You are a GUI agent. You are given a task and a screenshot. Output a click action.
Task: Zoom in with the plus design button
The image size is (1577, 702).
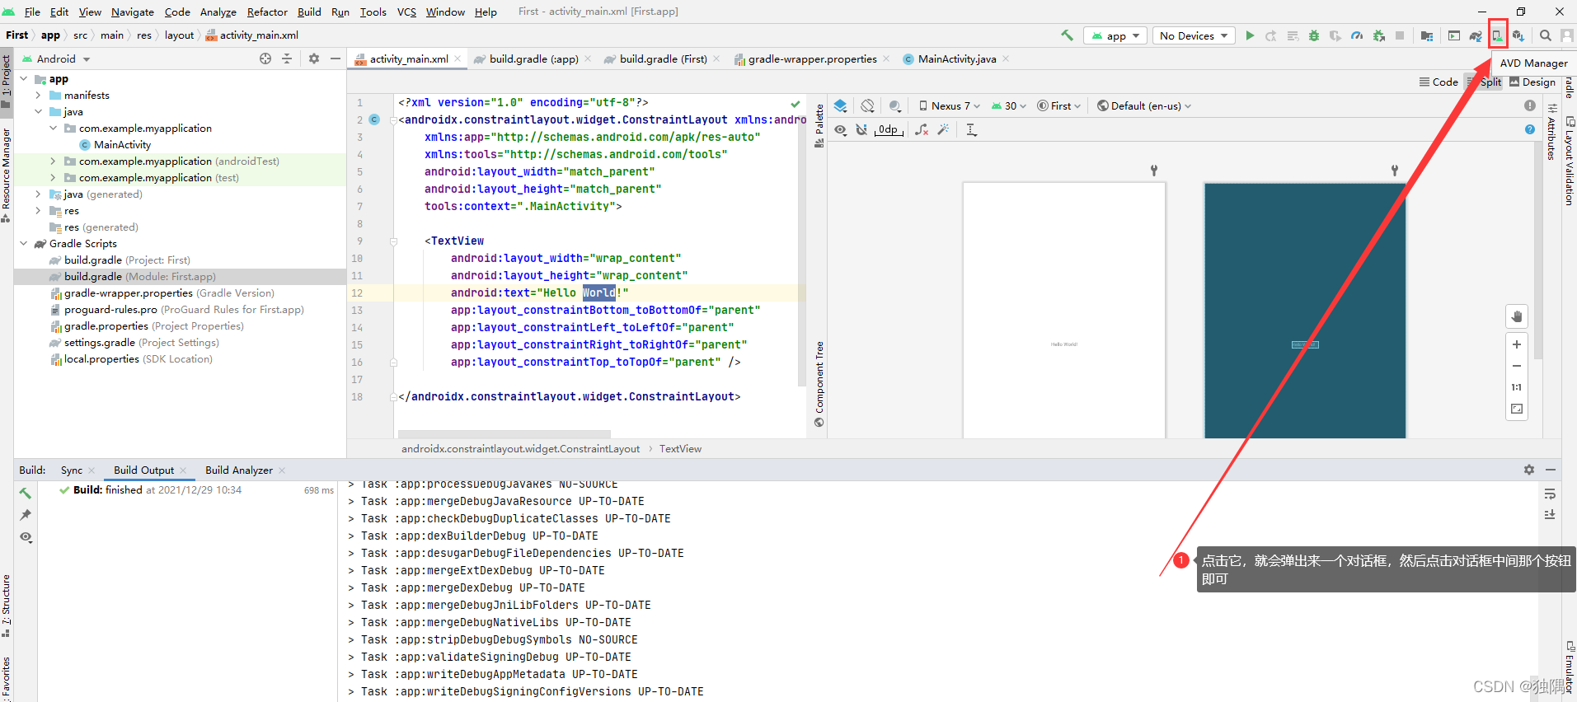click(x=1517, y=344)
